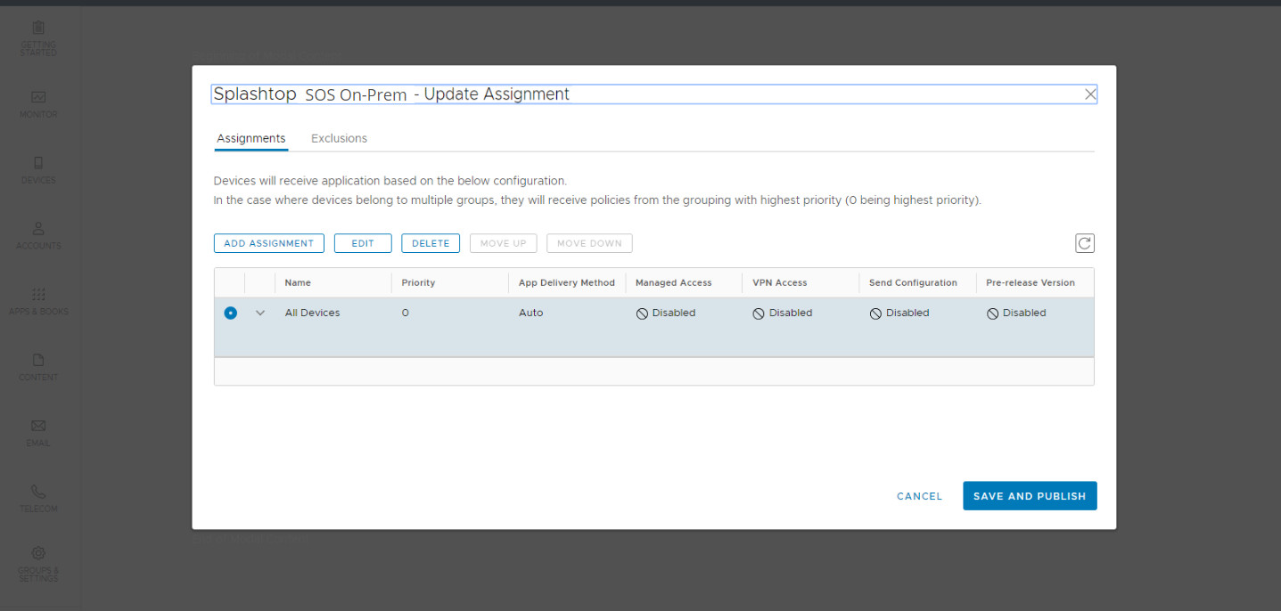
Task: Open Getting Started in the sidebar
Action: point(38,37)
